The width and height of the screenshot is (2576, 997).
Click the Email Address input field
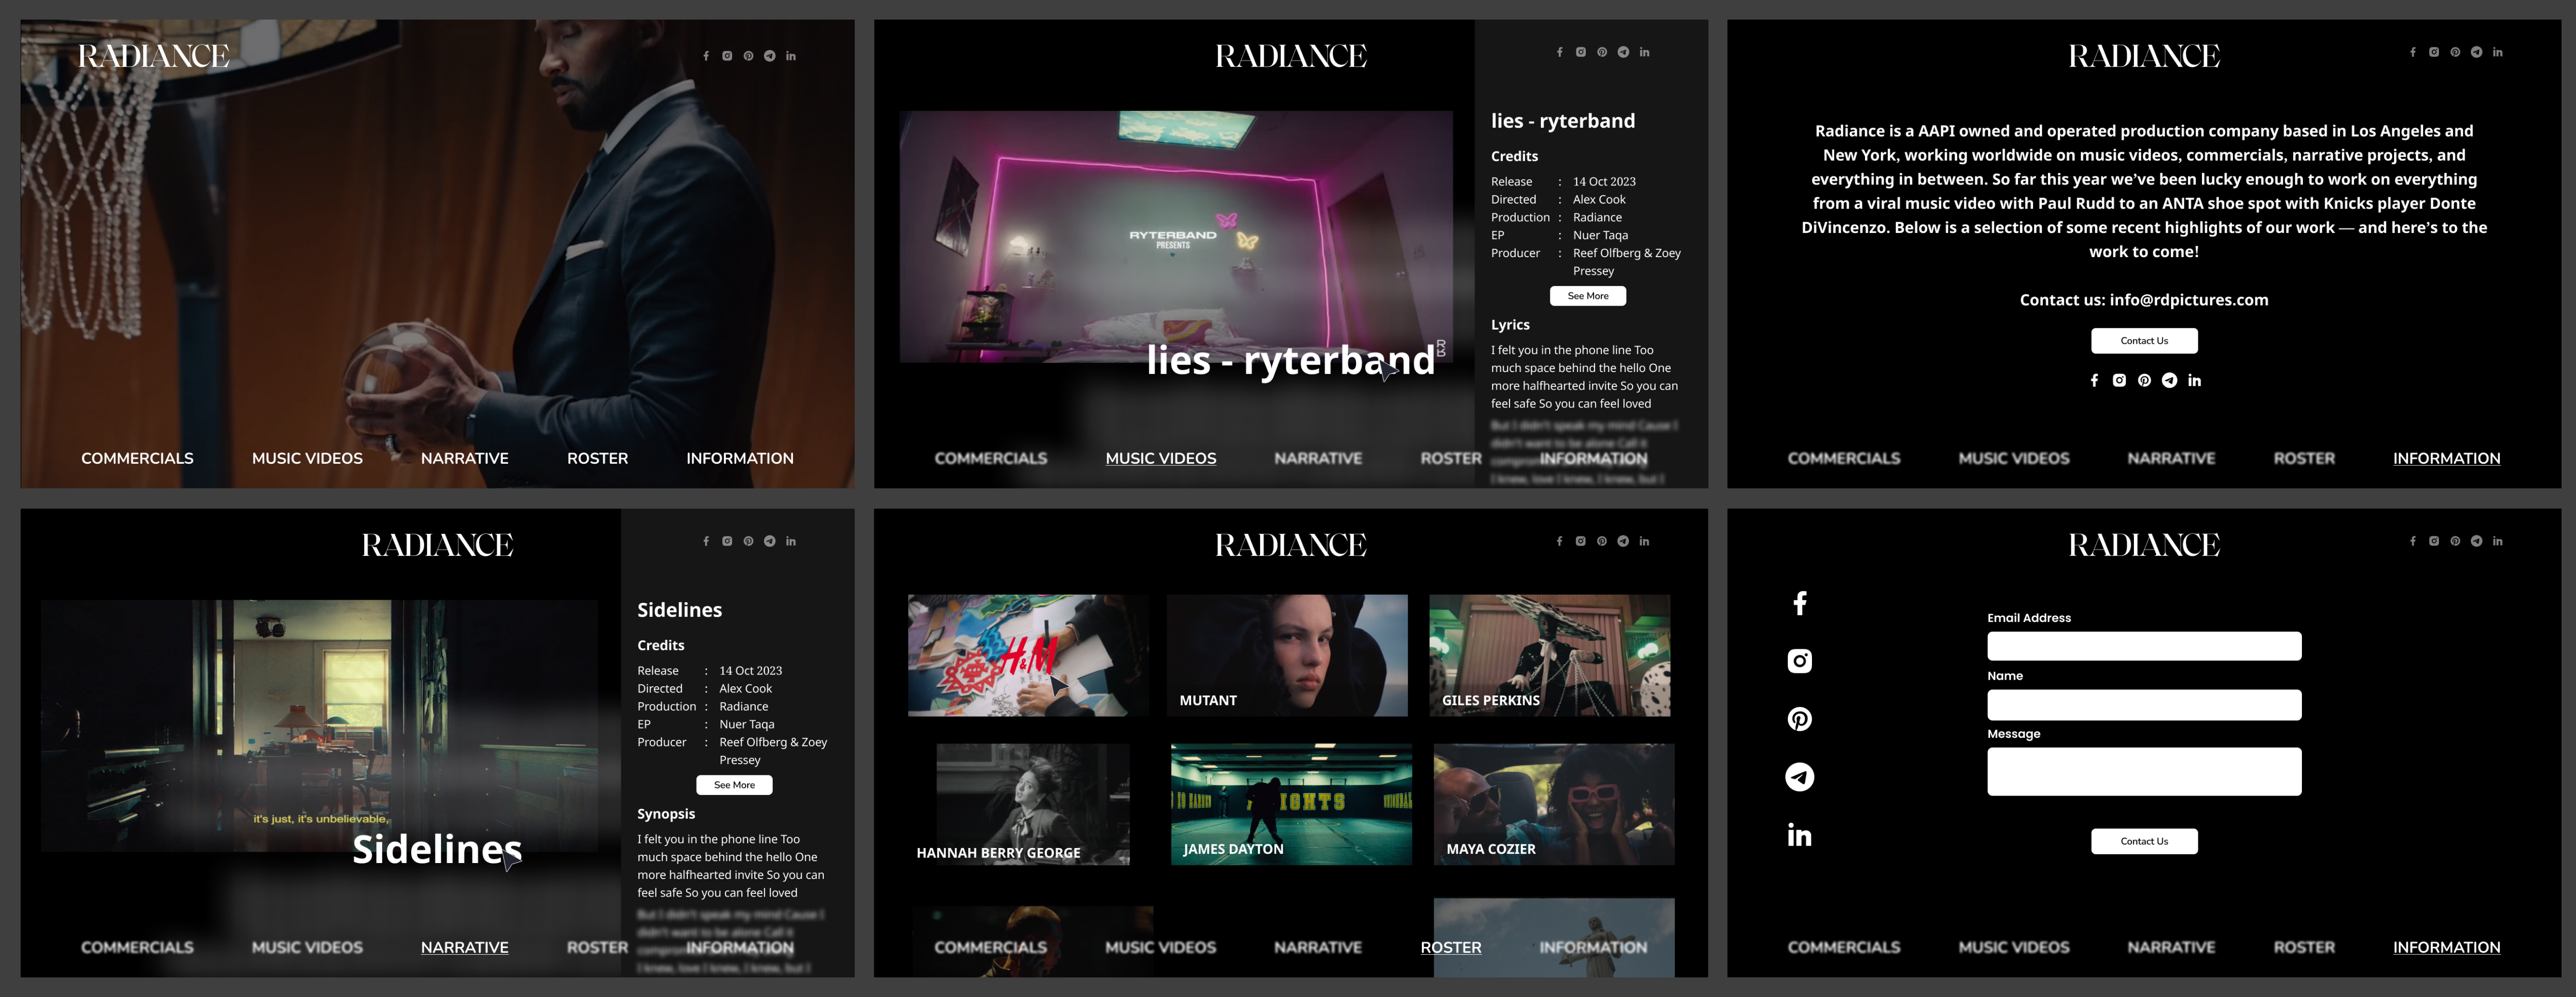2143,646
